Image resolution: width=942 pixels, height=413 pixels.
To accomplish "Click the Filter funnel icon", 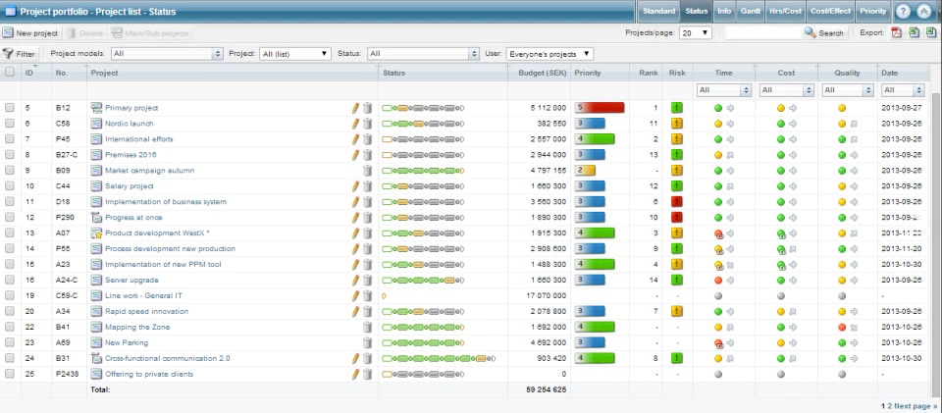I will coord(8,53).
